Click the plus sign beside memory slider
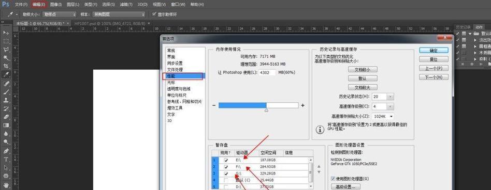The image size is (491, 190). pos(303,105)
